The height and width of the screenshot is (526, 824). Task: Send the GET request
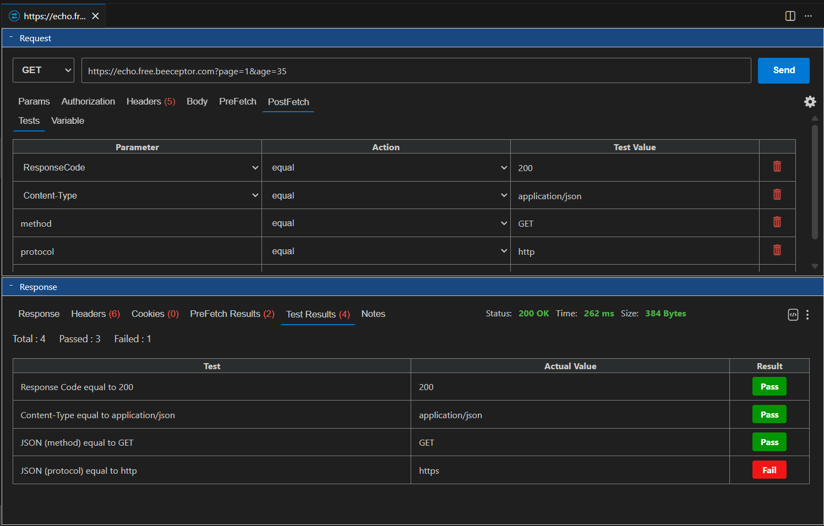pos(784,70)
